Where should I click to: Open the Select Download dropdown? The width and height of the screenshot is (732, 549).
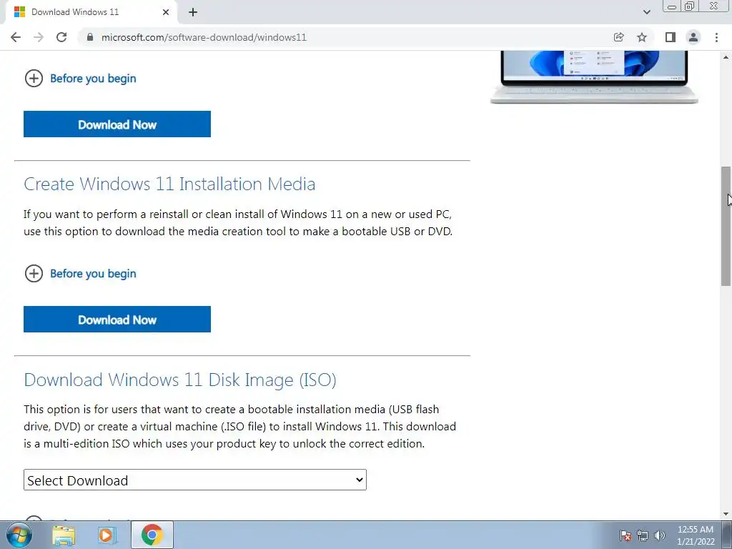coord(195,480)
